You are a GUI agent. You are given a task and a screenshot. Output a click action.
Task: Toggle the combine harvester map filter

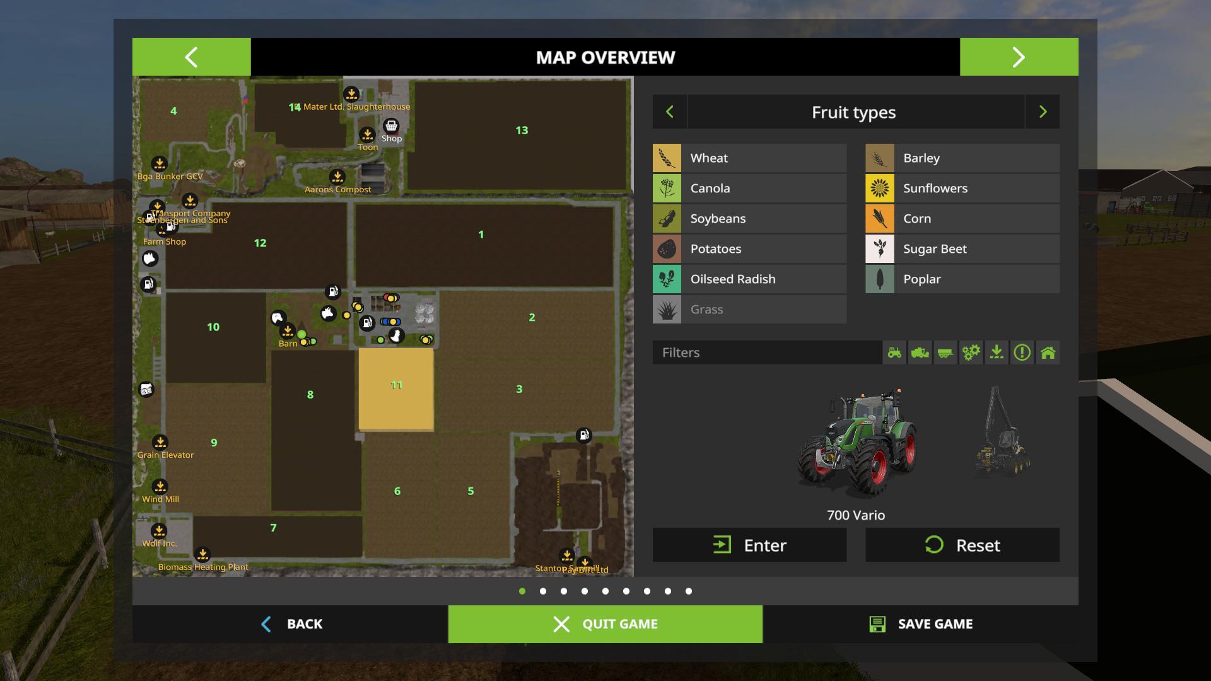920,352
